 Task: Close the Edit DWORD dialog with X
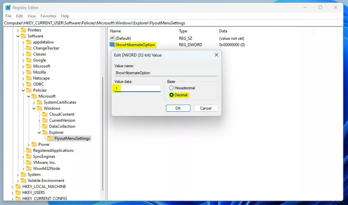pos(216,55)
